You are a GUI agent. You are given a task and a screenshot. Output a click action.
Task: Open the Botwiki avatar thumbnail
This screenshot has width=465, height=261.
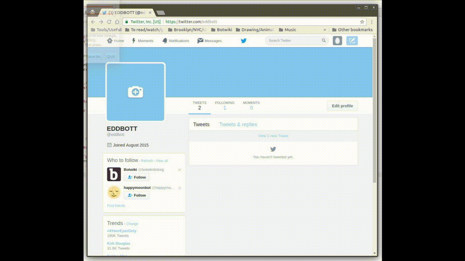click(x=114, y=174)
